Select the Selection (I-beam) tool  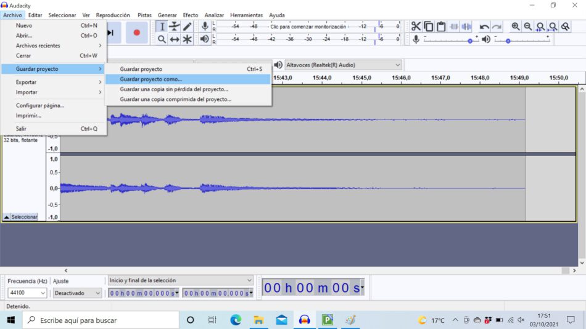[162, 26]
